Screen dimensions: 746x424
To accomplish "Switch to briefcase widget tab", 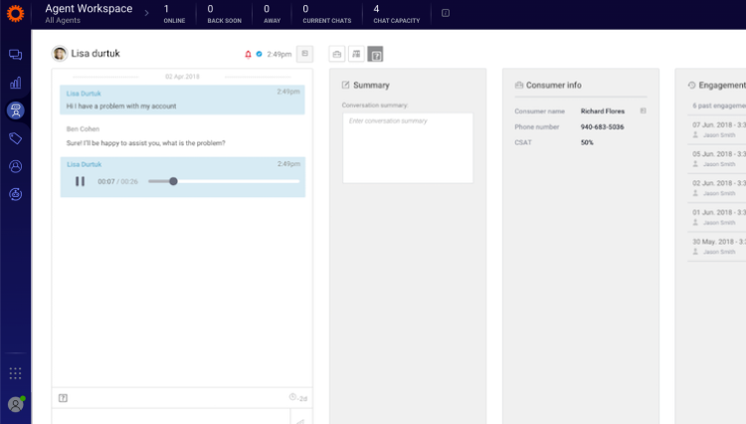I will 337,54.
